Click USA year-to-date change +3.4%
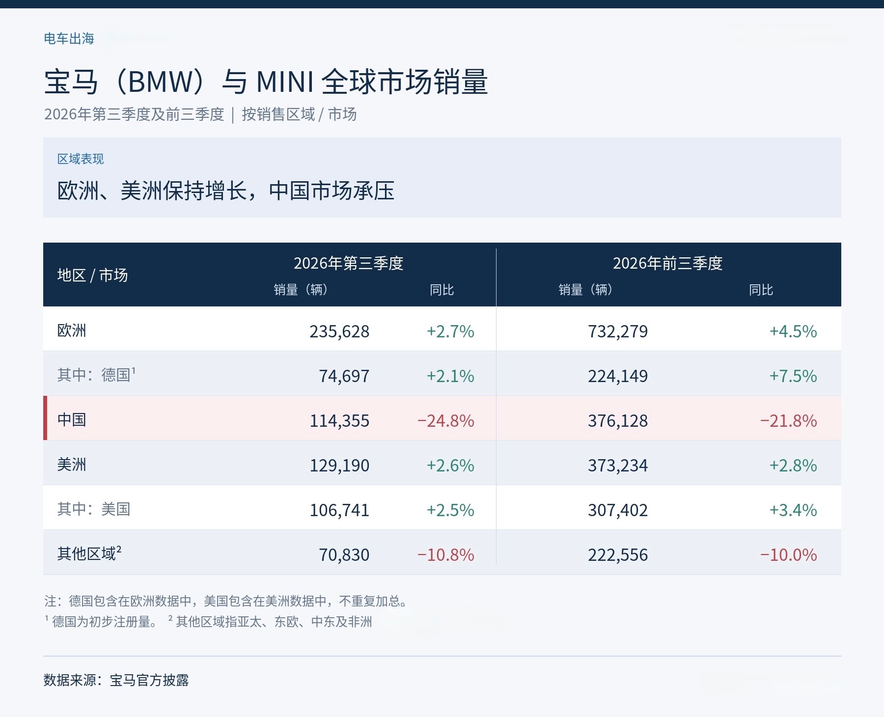This screenshot has width=884, height=717. tap(793, 510)
